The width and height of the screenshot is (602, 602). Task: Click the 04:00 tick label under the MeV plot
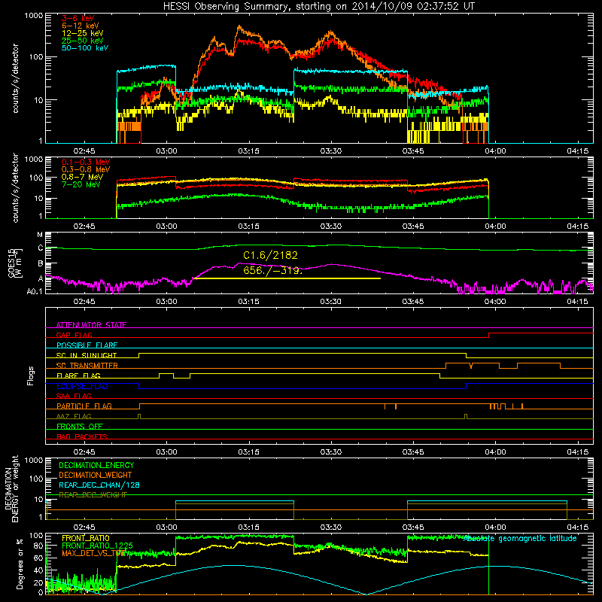click(x=495, y=227)
